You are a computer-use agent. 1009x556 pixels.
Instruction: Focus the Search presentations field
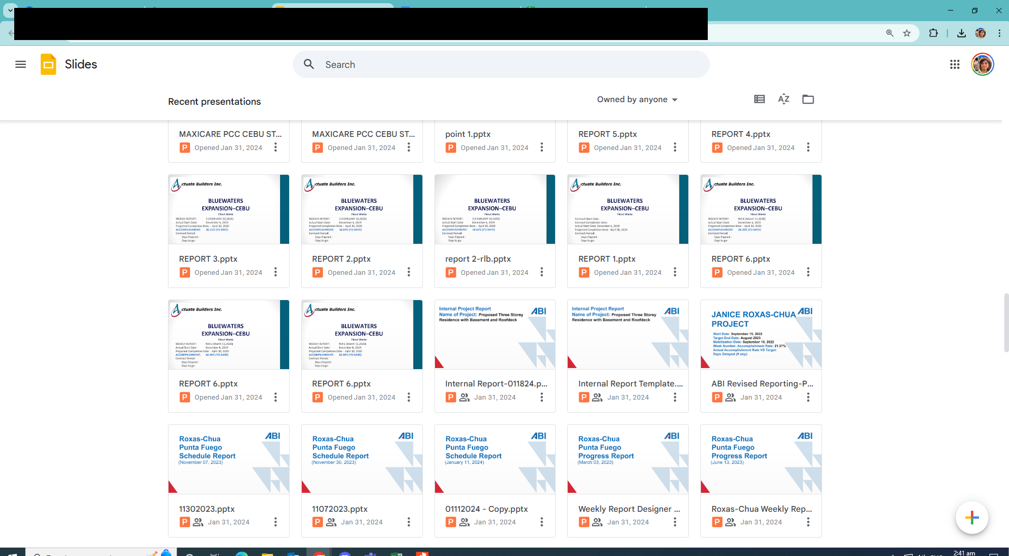(x=501, y=64)
